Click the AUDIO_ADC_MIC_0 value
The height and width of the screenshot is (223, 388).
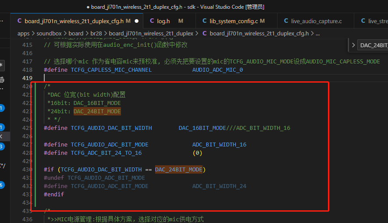click(217, 70)
